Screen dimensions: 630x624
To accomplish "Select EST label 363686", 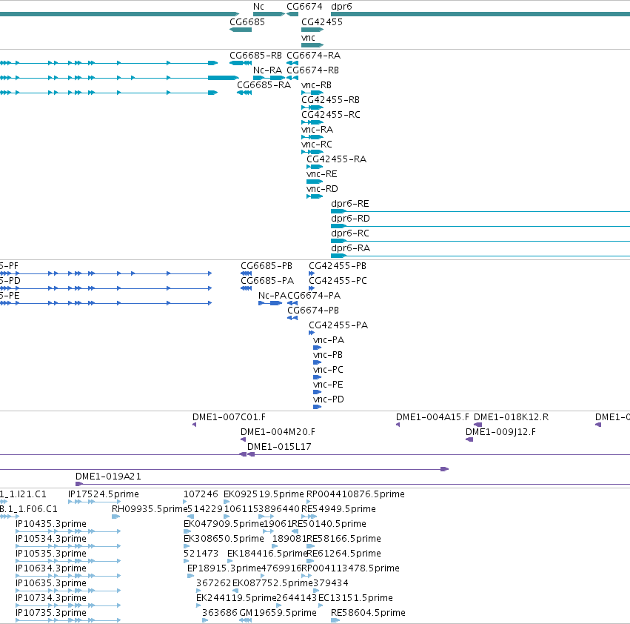I will (x=220, y=613).
